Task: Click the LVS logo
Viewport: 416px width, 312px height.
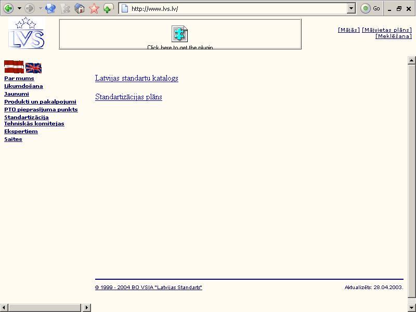Action: (26, 34)
